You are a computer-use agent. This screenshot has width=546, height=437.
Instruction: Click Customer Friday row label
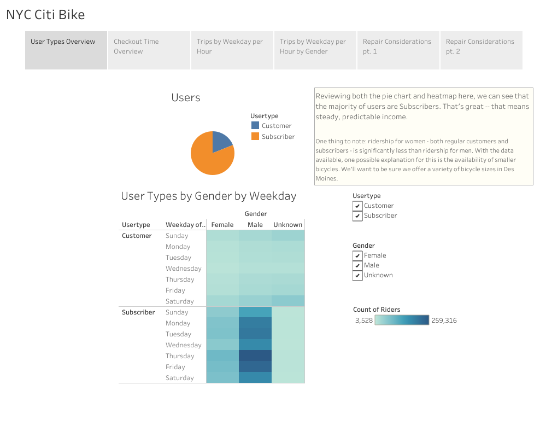175,290
